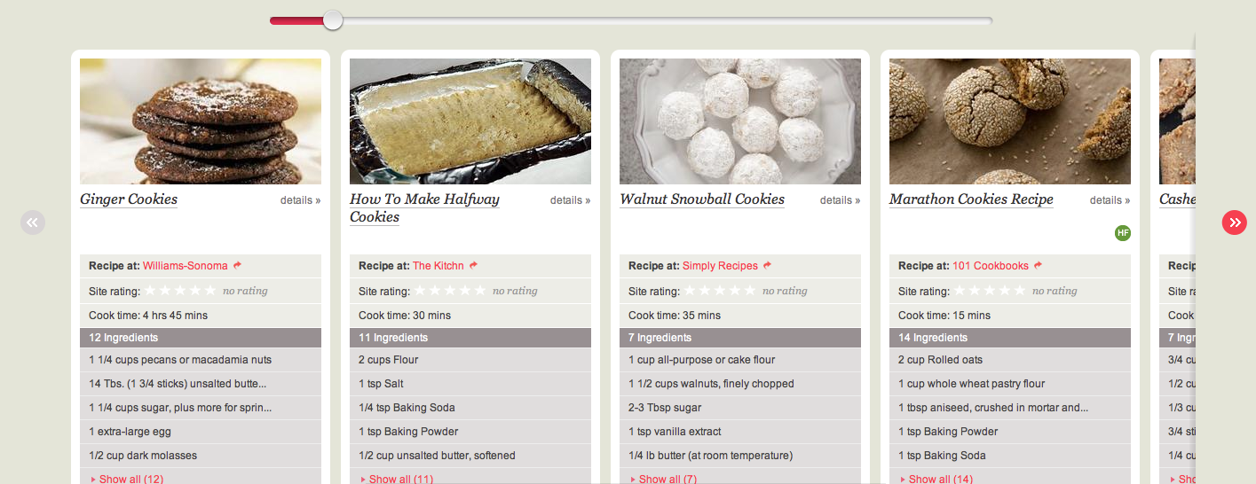Set Marathon Cookies site rating stars
The height and width of the screenshot is (484, 1256).
(990, 290)
